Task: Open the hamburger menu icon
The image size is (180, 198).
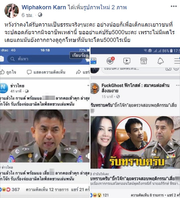Action: (177, 61)
